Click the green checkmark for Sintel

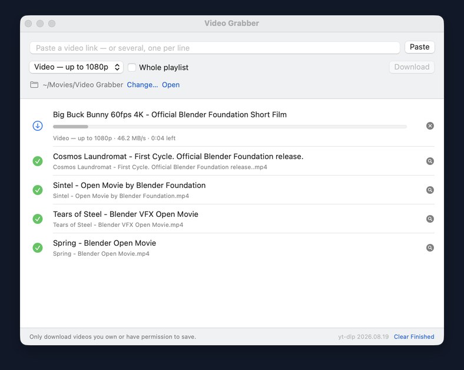tap(38, 190)
